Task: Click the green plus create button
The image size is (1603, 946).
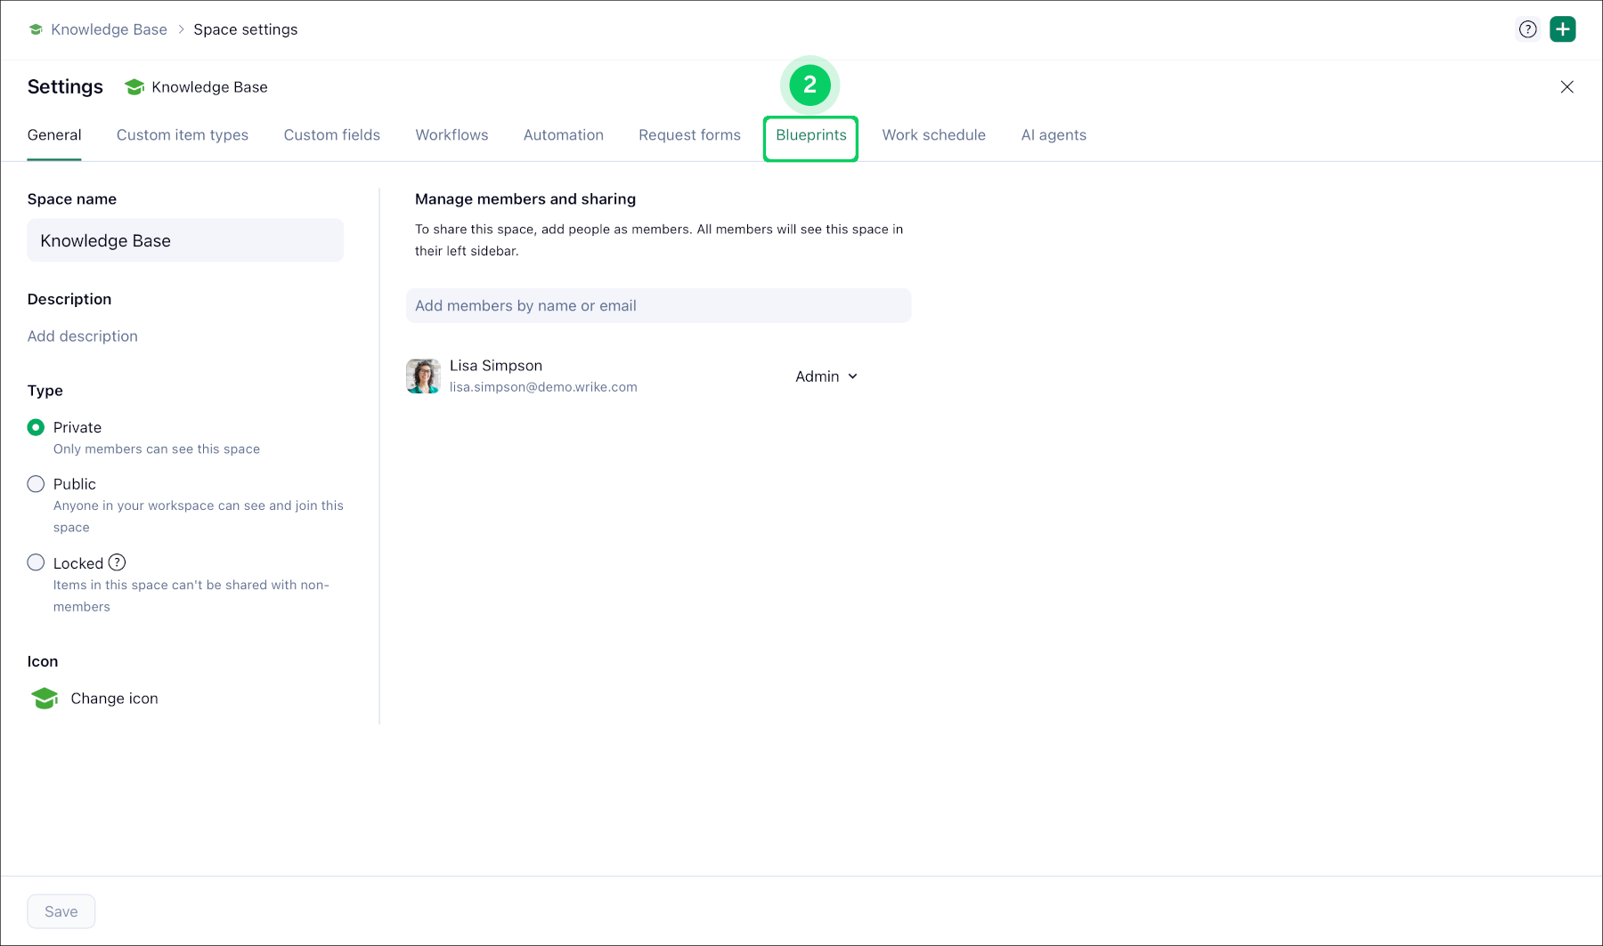Action: (x=1563, y=29)
